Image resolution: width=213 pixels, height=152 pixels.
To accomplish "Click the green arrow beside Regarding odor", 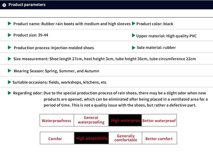I will point(9,93).
